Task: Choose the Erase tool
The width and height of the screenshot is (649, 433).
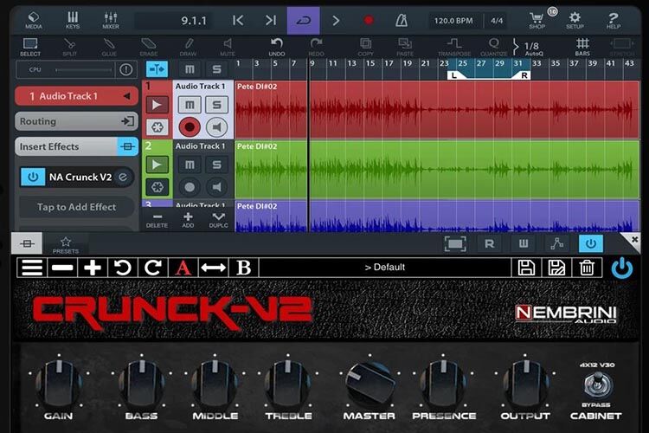Action: click(149, 47)
